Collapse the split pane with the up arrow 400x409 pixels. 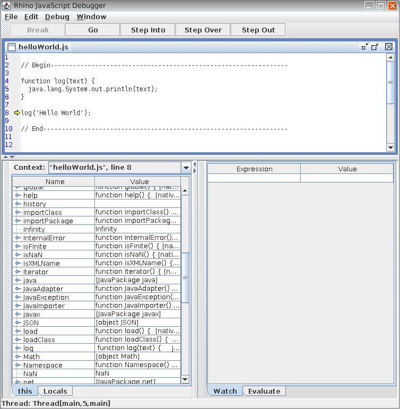pos(6,157)
